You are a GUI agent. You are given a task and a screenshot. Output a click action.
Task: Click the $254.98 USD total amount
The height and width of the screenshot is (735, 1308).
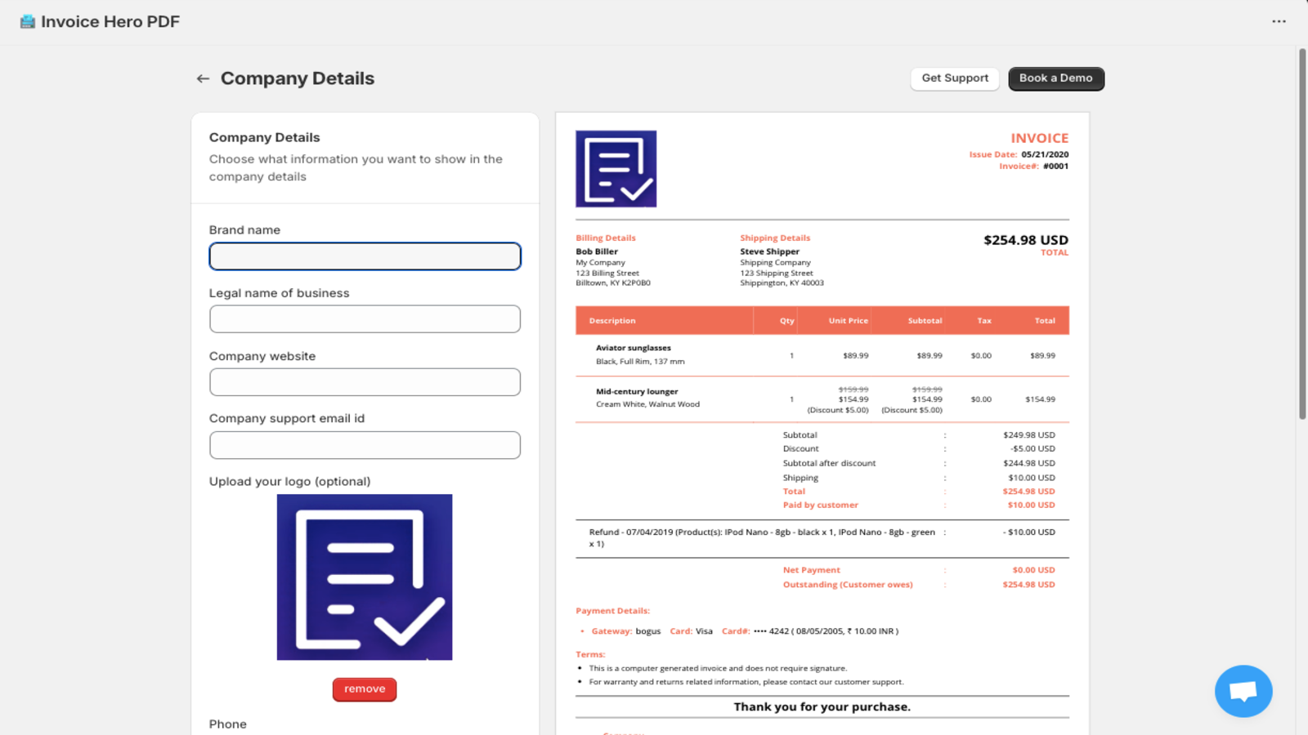coord(1026,240)
